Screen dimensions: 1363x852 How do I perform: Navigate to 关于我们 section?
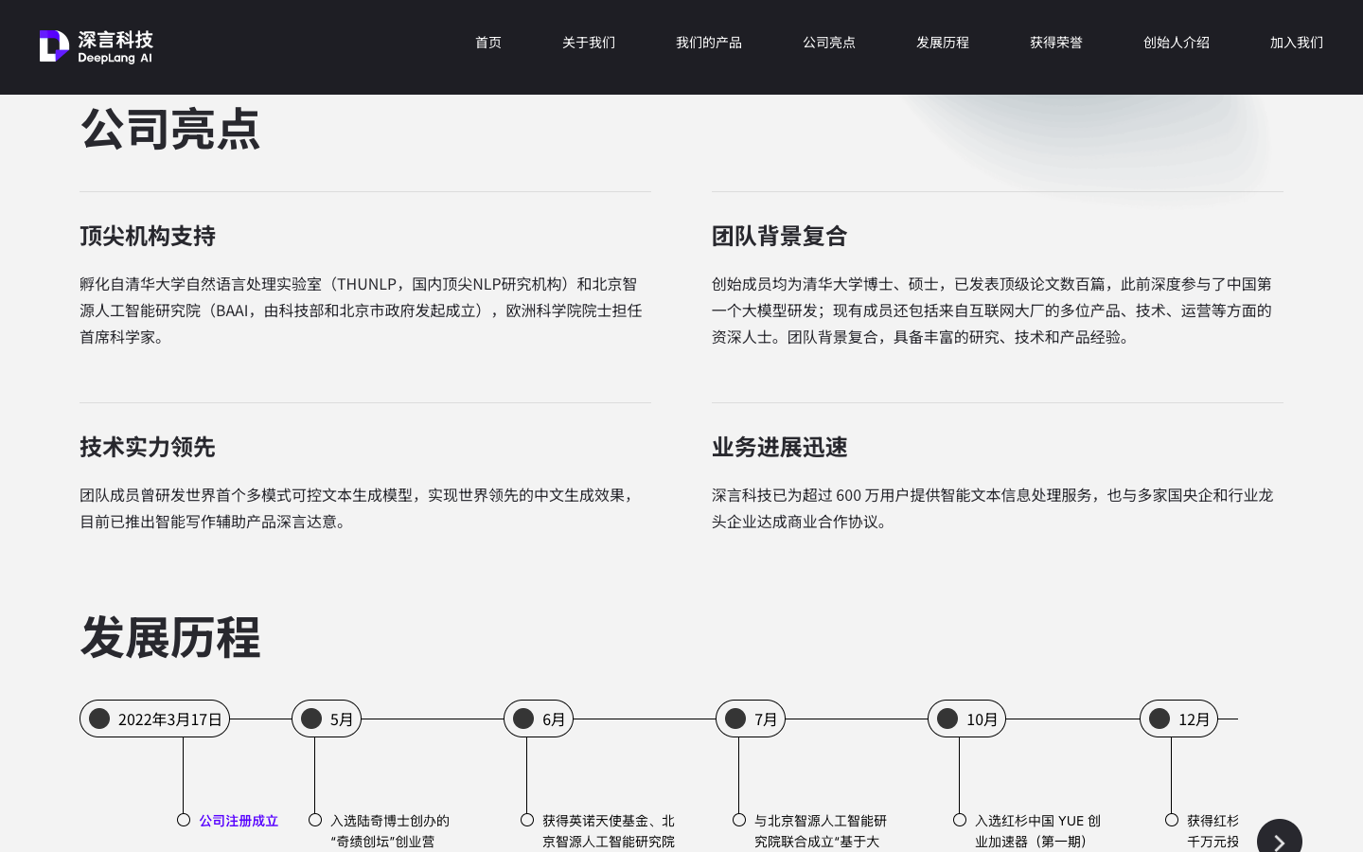click(x=588, y=43)
